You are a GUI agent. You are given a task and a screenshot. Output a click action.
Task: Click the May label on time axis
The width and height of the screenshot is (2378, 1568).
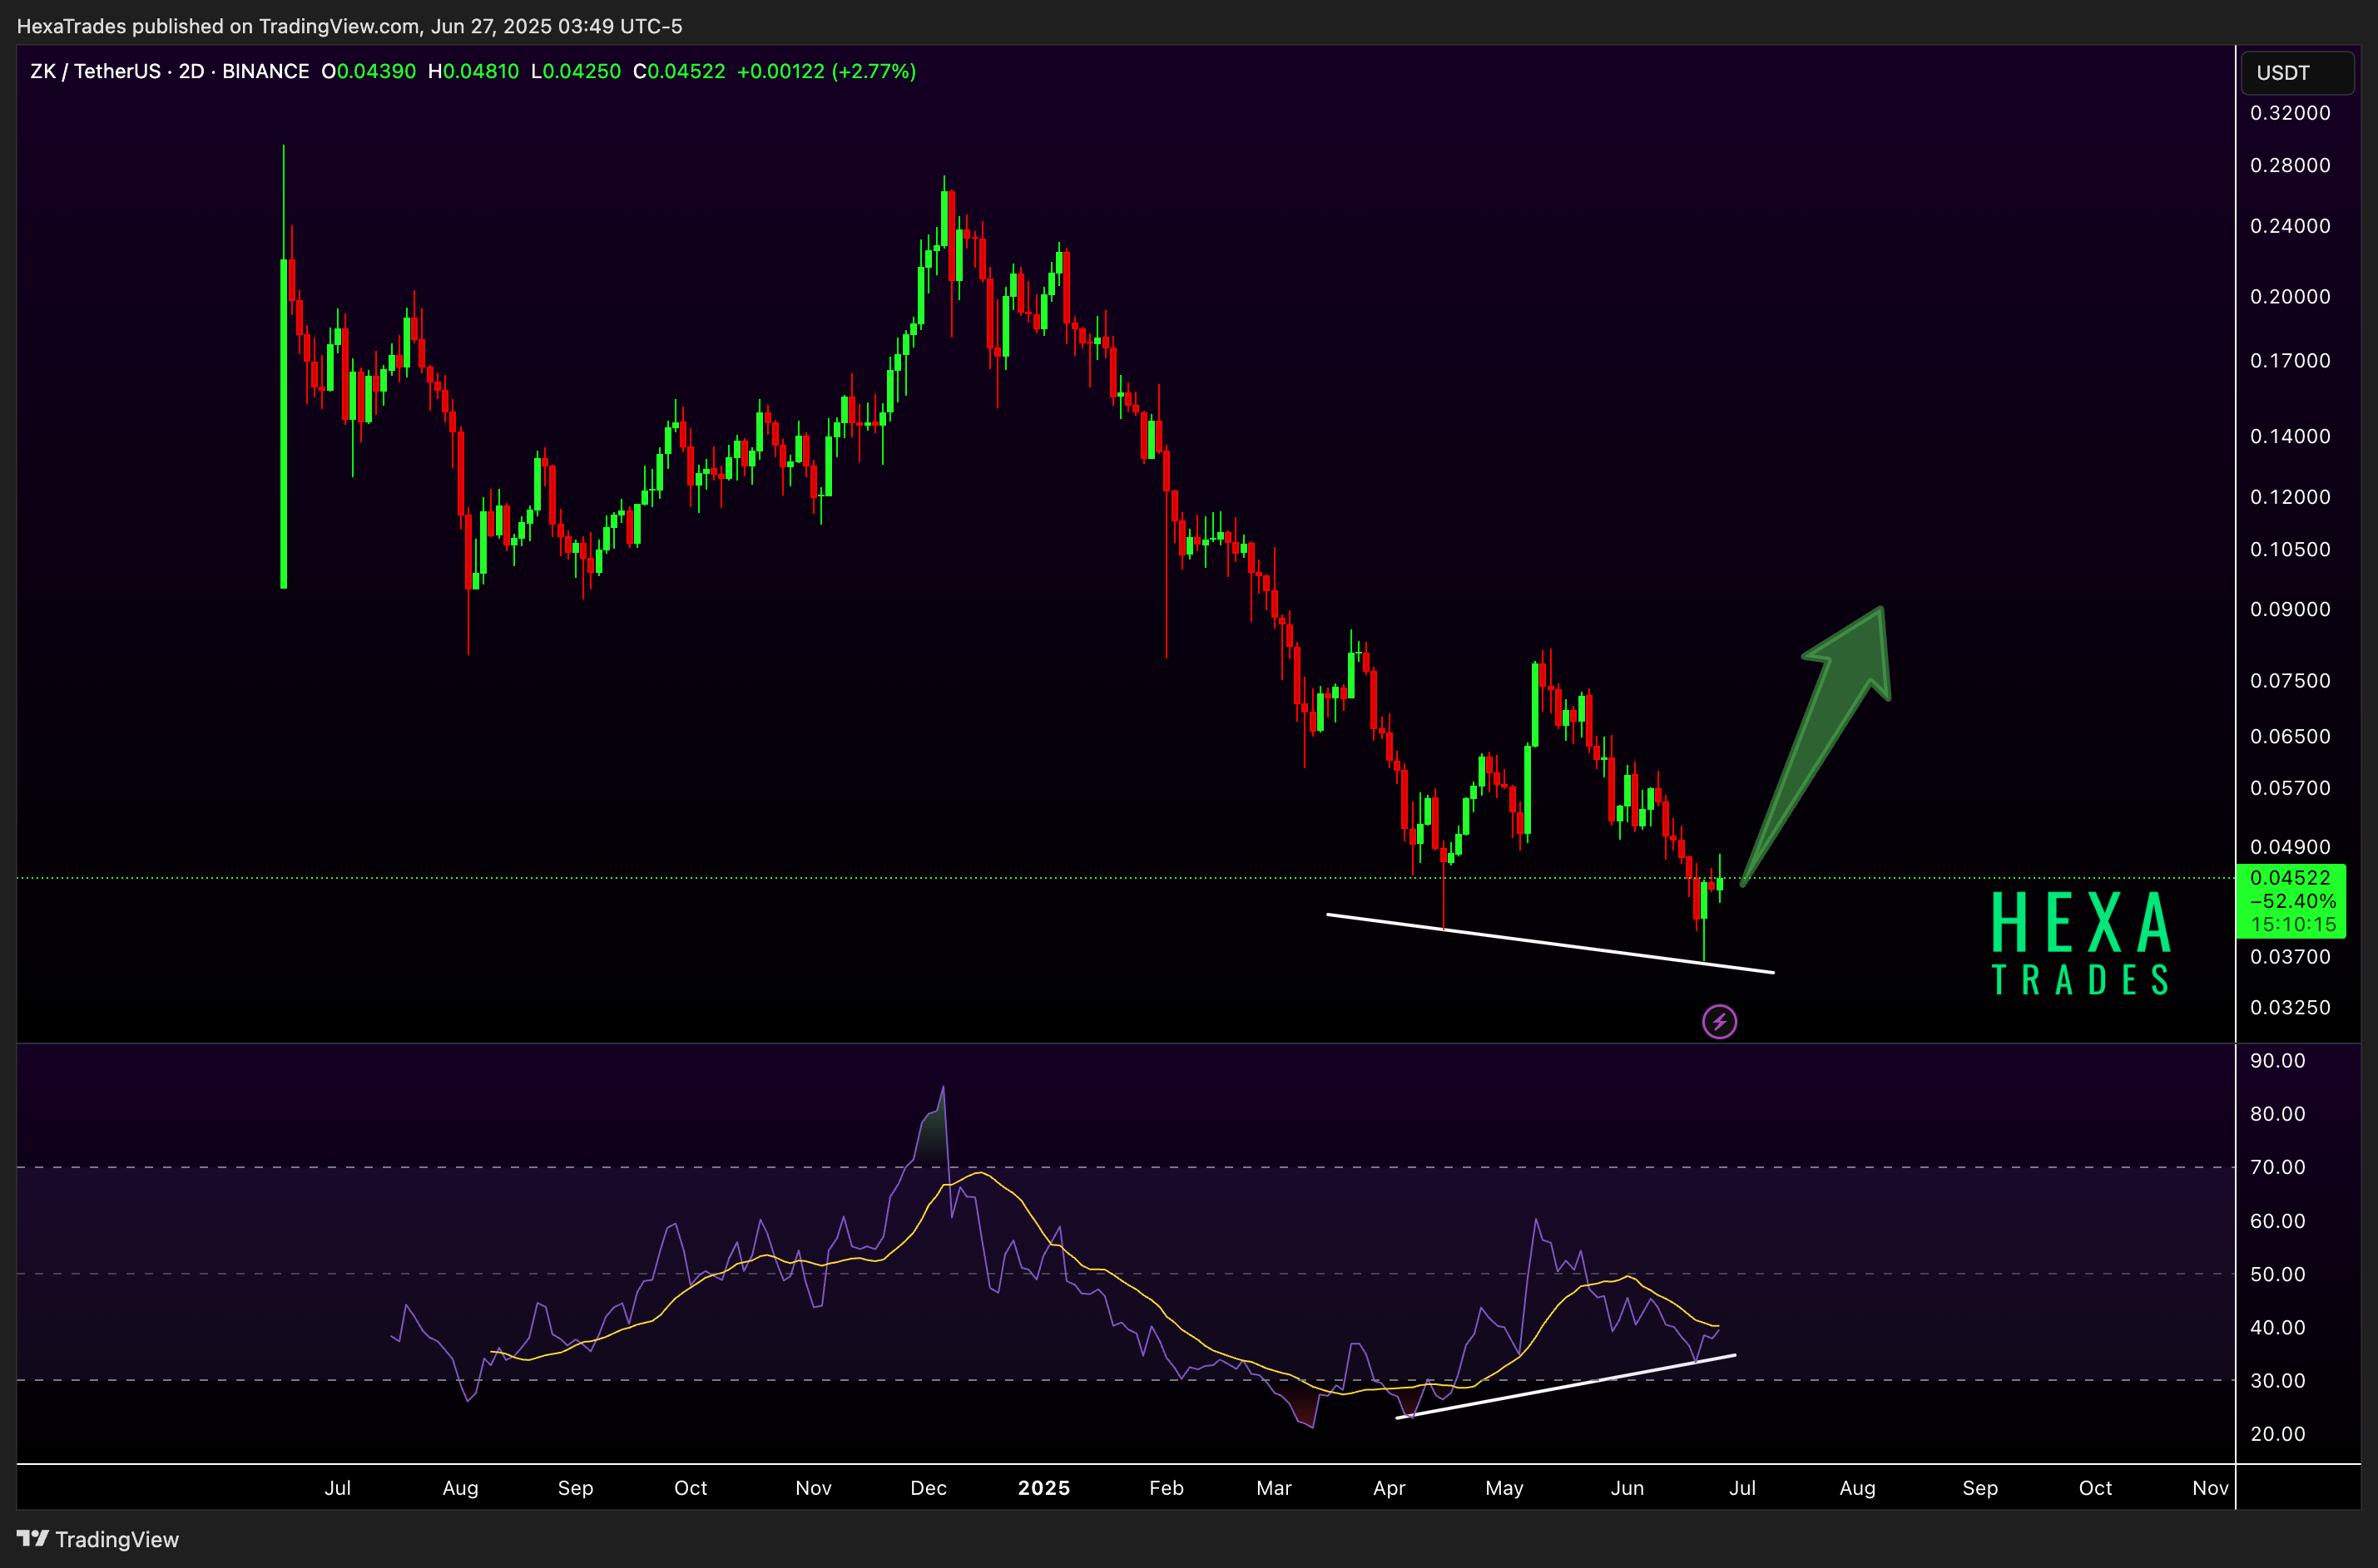click(1504, 1488)
